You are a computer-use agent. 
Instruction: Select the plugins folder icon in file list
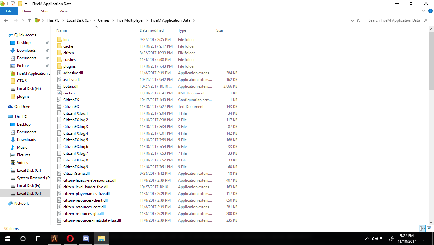[59, 66]
